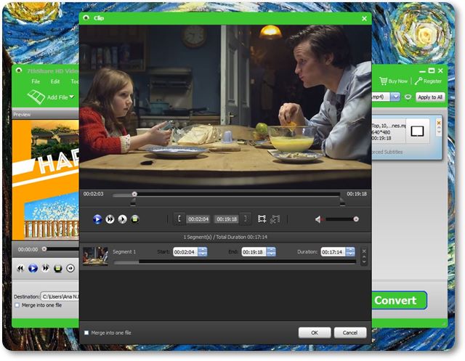Open the File menu in the main window
This screenshot has height=361, width=465.
[36, 81]
